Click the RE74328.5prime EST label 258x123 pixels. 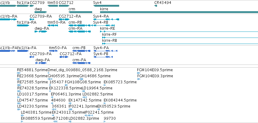coord(32,88)
